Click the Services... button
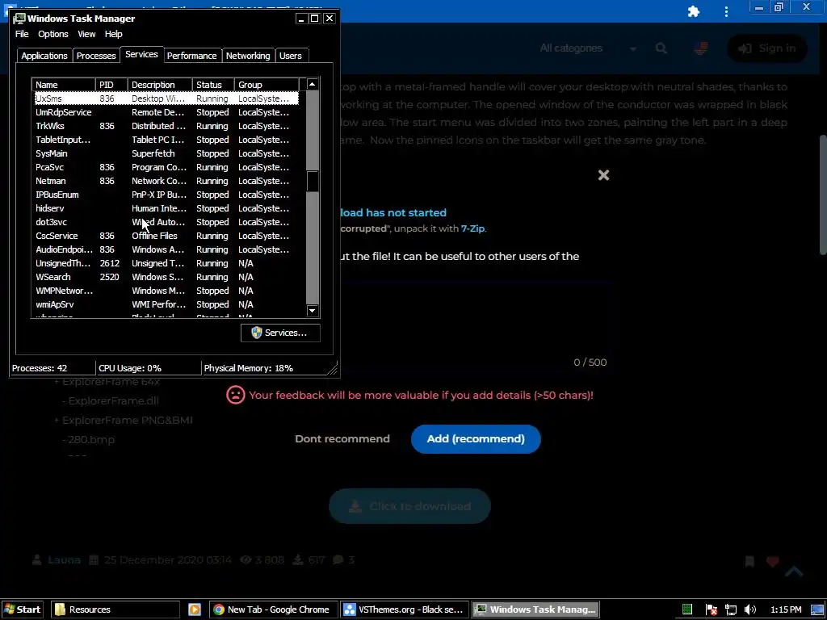 tap(280, 333)
